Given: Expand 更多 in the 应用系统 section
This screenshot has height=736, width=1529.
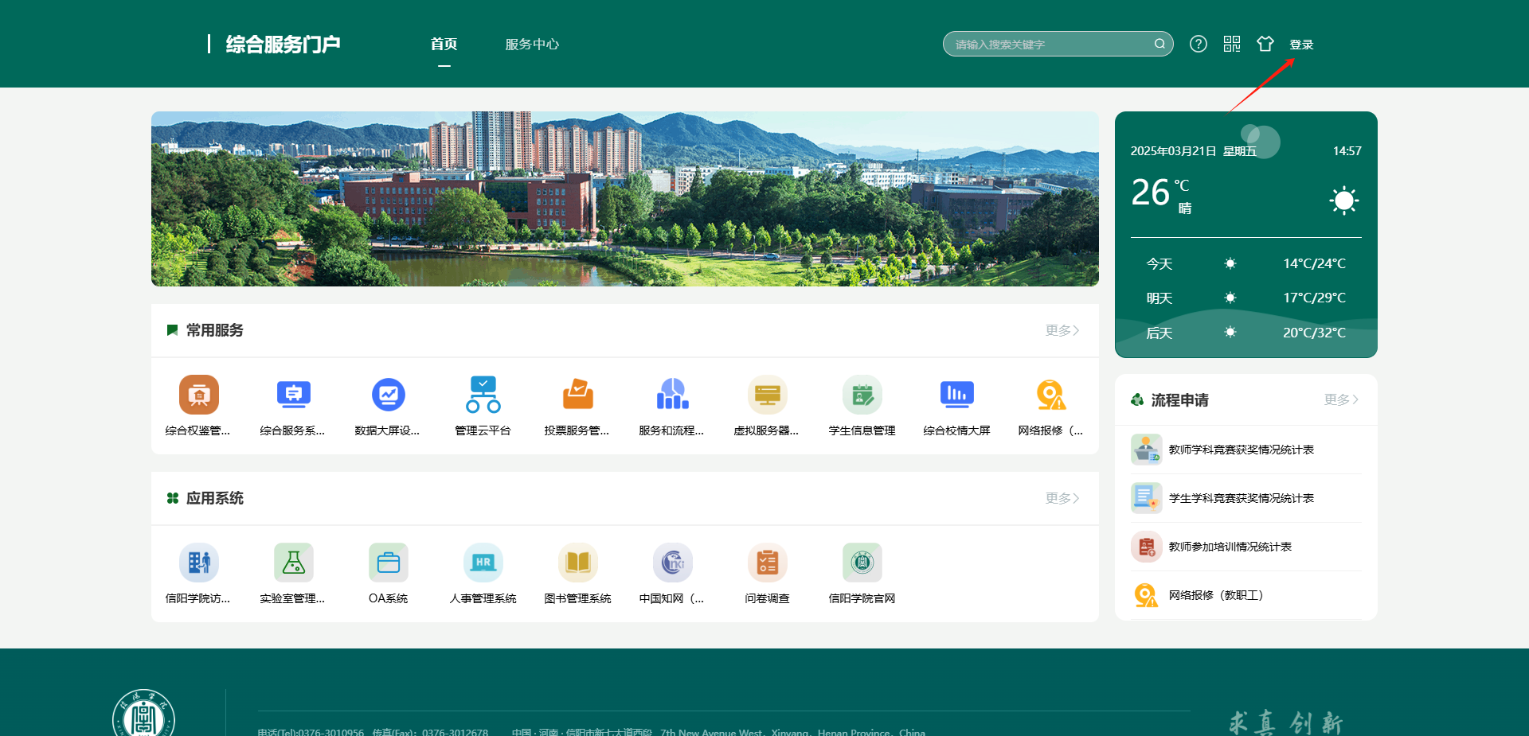Looking at the screenshot, I should tap(1061, 498).
